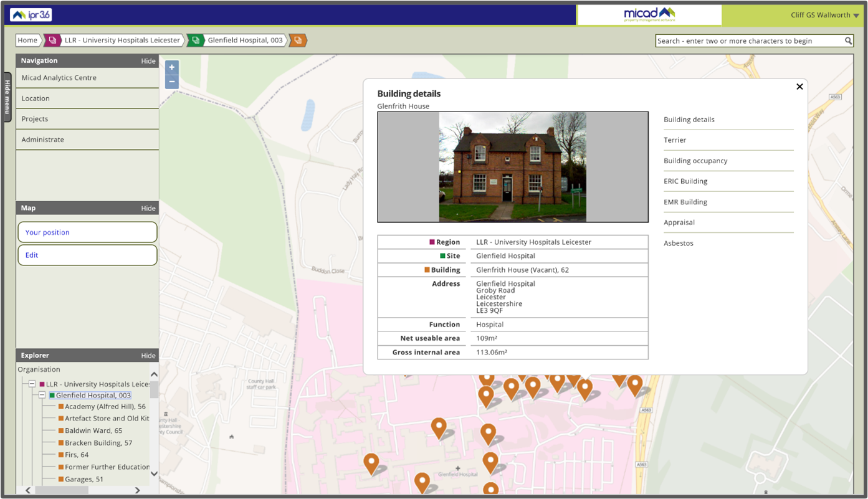Hide the Explorer panel
Screen dimensions: 868x499
click(148, 356)
